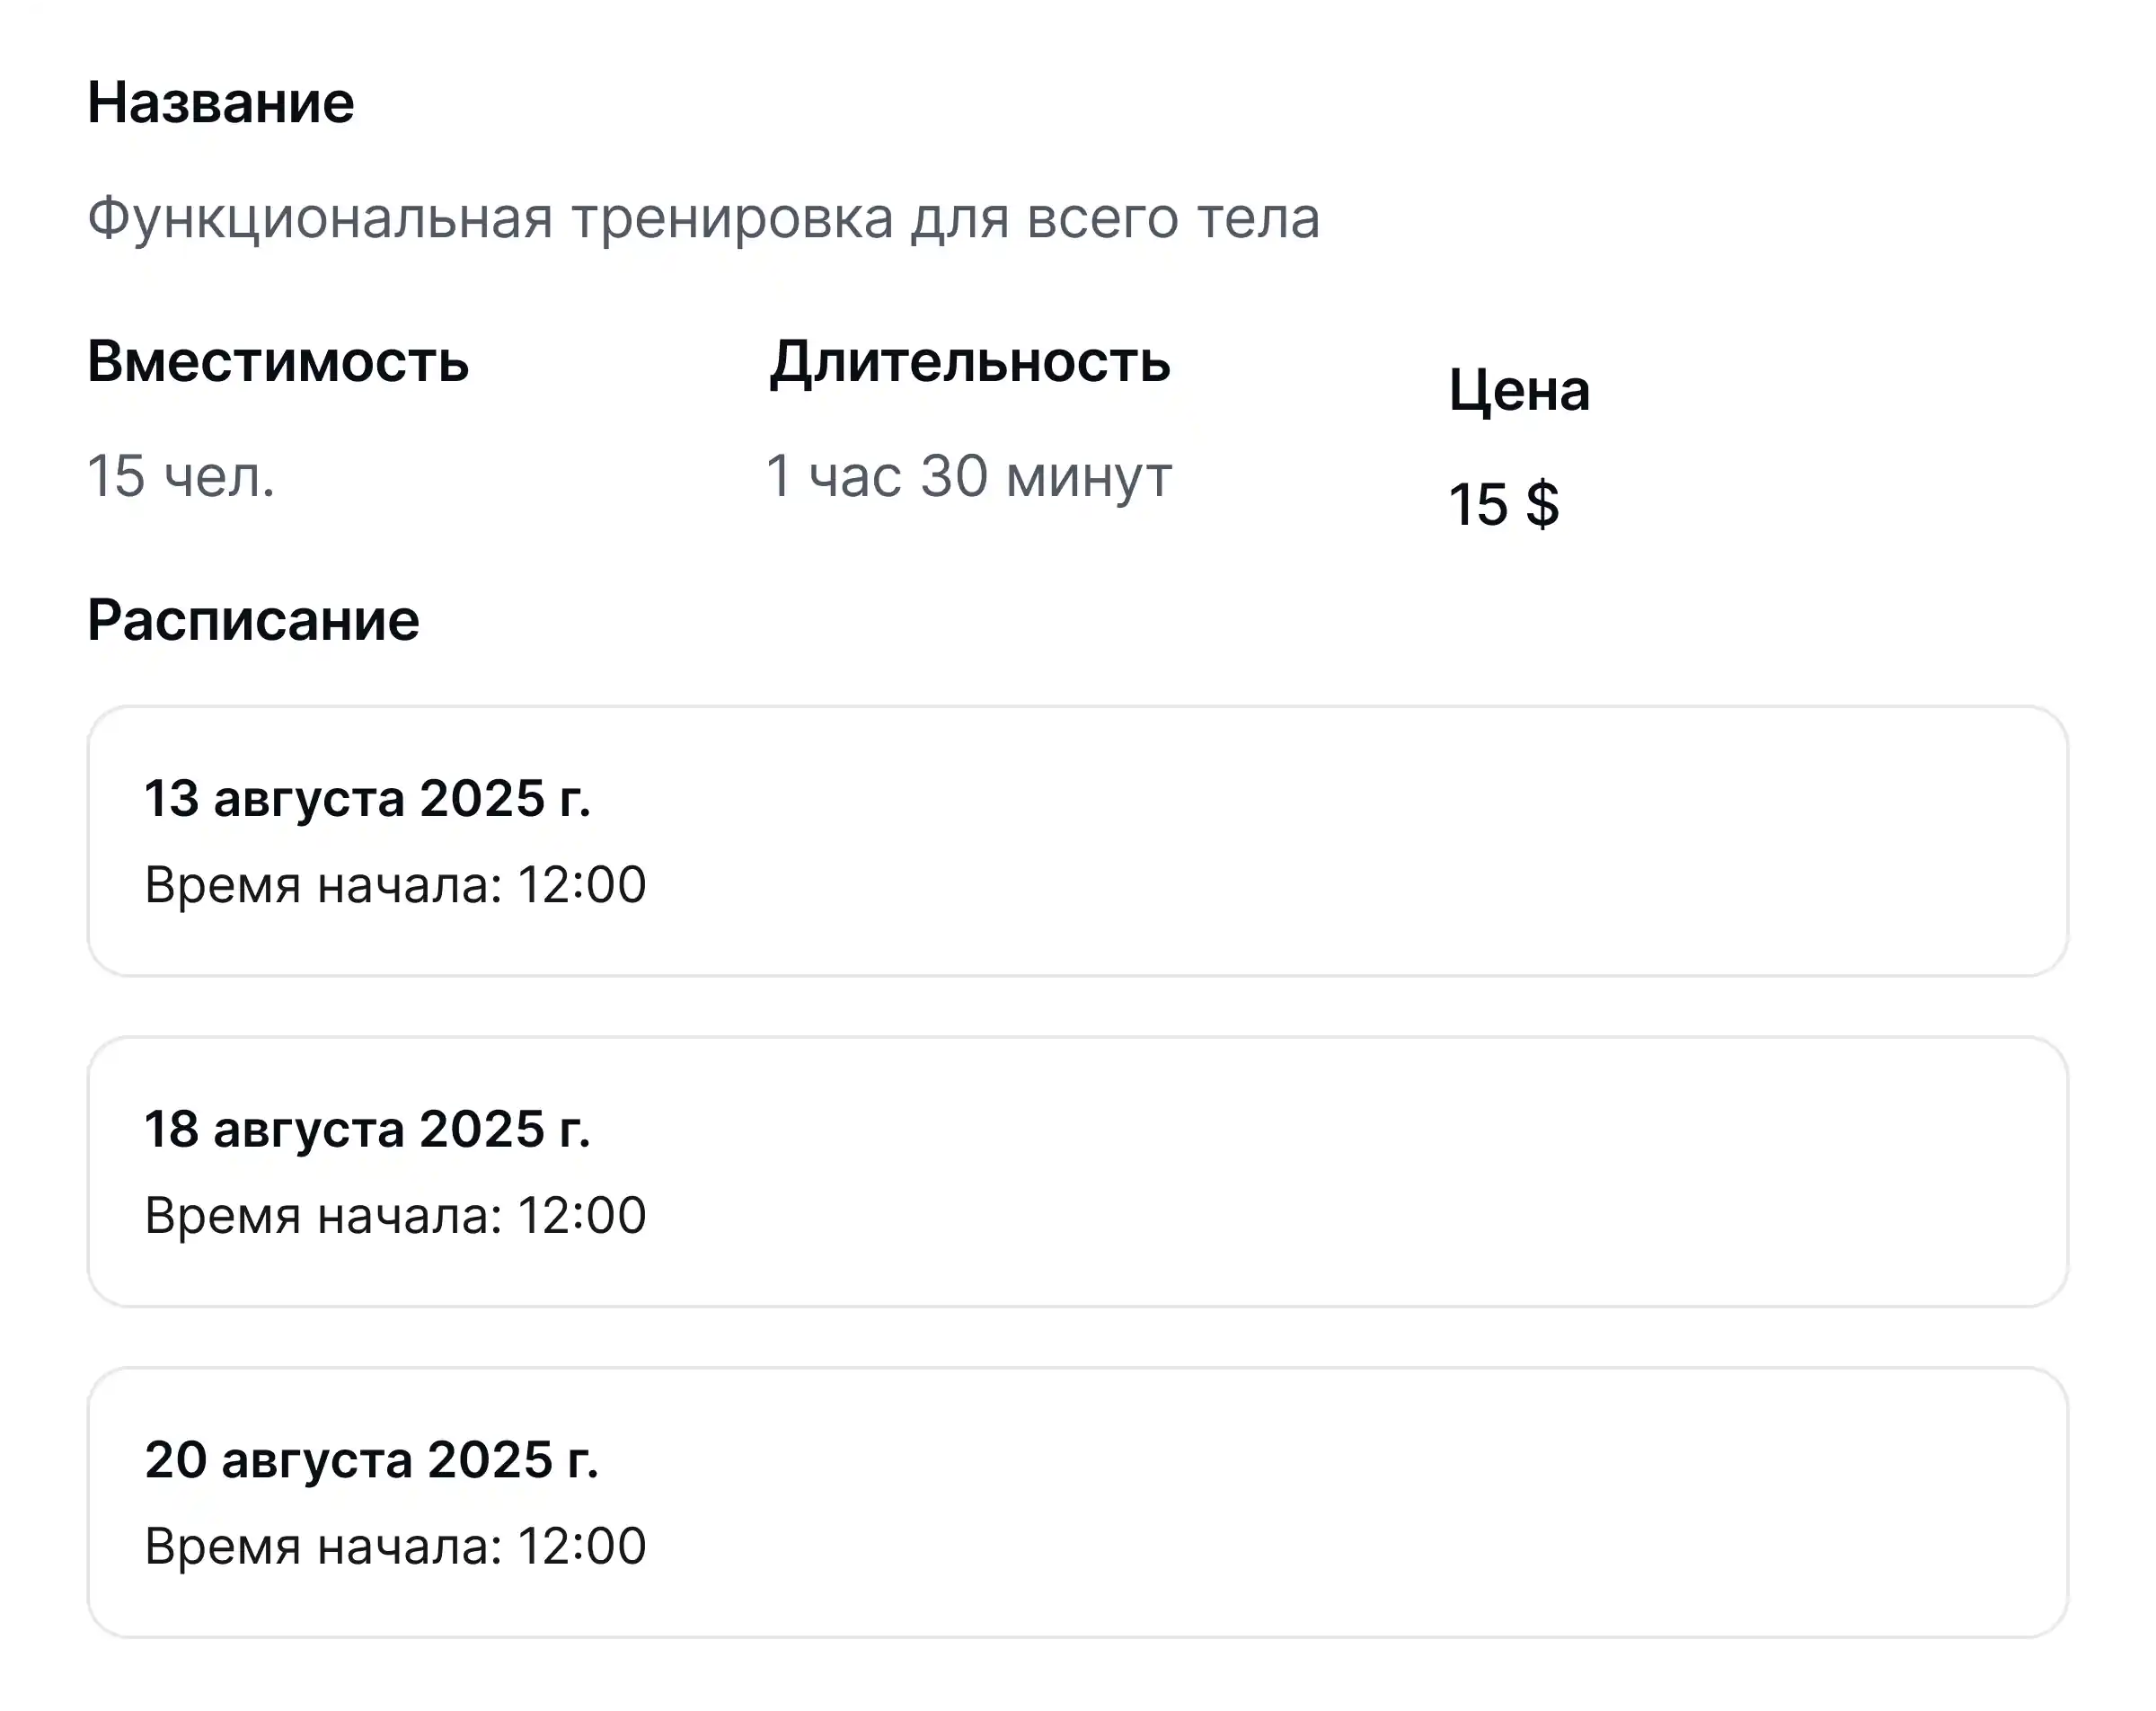Click the word тренировка in the title

732,218
